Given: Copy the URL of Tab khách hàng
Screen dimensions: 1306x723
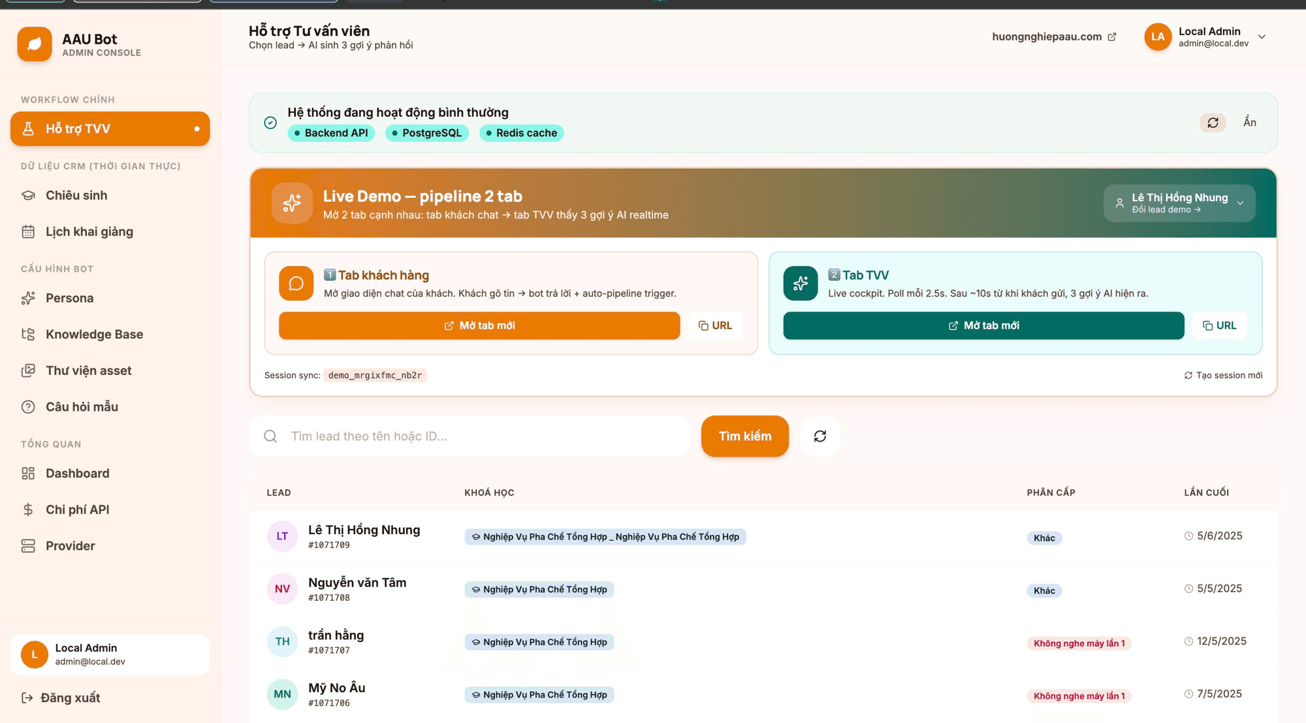Looking at the screenshot, I should pyautogui.click(x=715, y=325).
